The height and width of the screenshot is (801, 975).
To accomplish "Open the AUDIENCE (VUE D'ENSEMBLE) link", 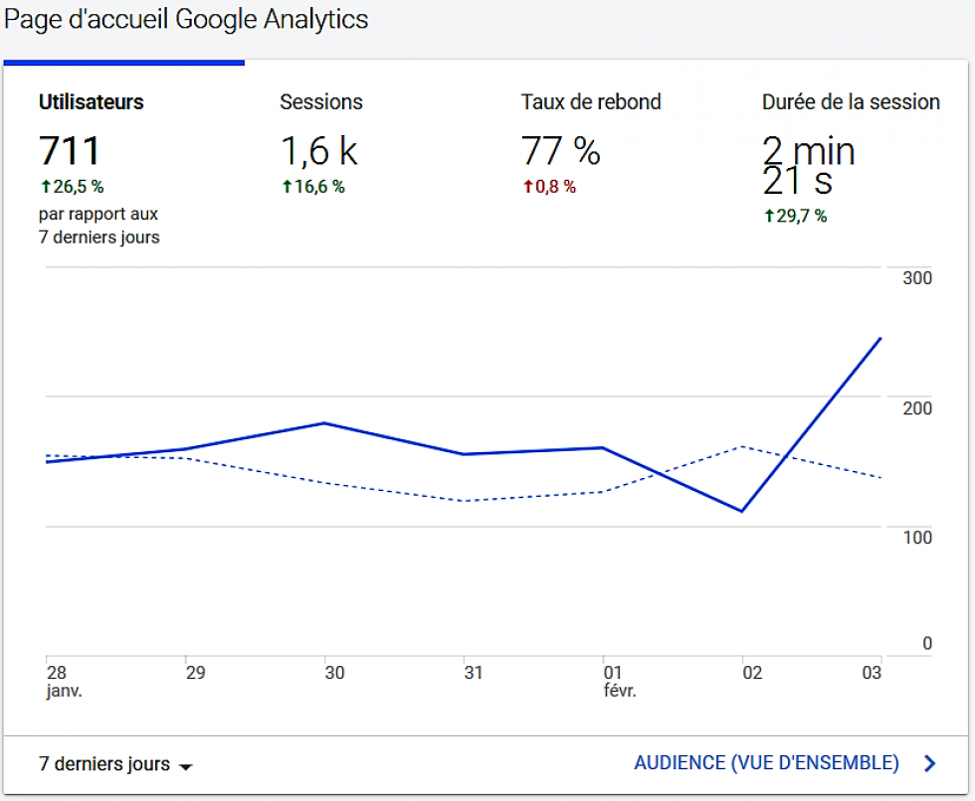I will 766,762.
